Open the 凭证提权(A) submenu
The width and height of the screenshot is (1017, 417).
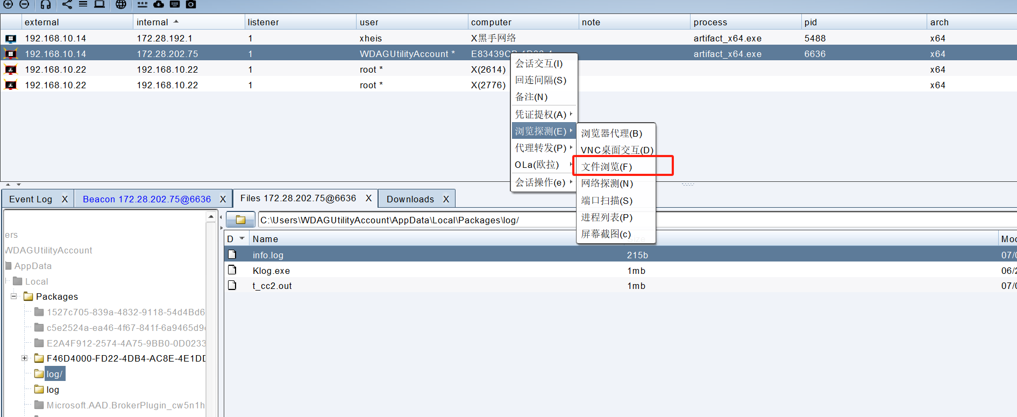point(543,114)
